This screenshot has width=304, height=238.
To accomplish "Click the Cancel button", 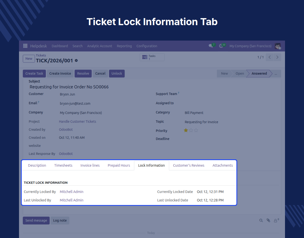I will [x=100, y=74].
